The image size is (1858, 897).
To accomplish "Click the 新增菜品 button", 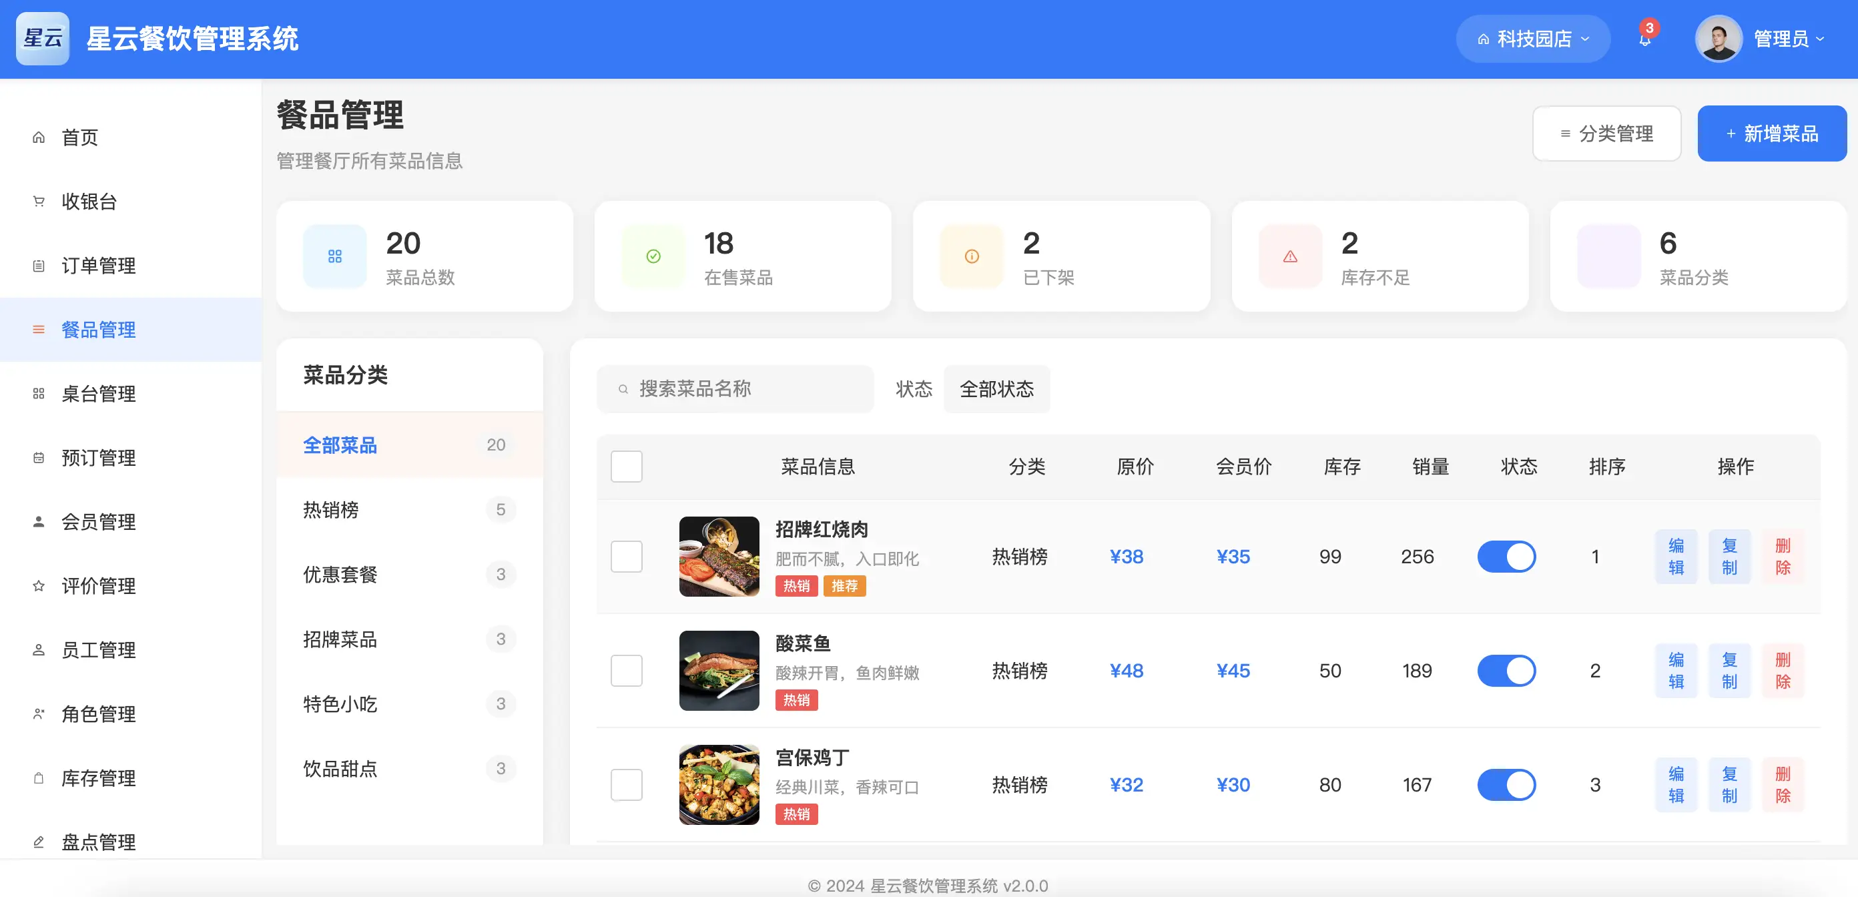I will 1771,133.
